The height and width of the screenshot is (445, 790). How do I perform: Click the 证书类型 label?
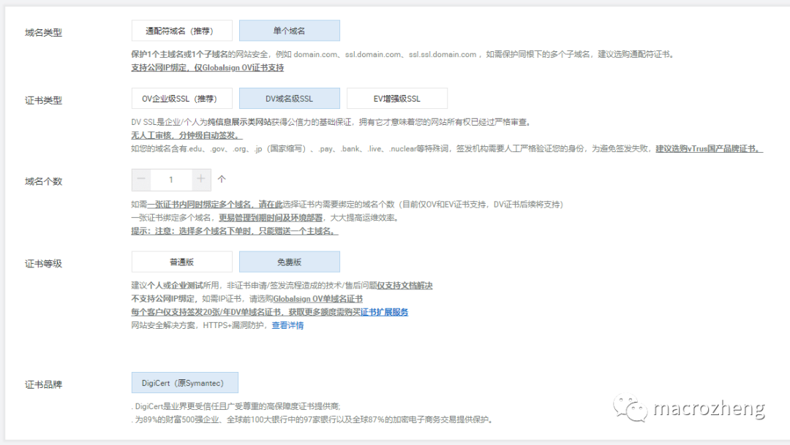click(44, 101)
